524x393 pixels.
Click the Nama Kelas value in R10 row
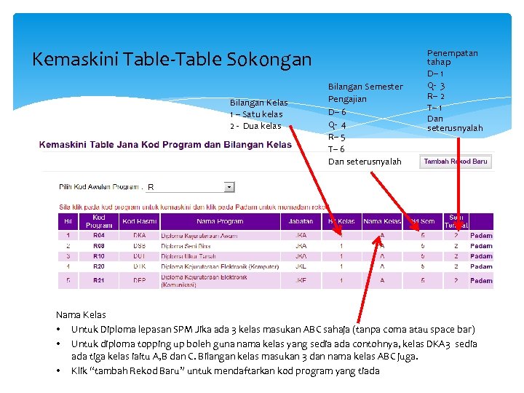[382, 256]
